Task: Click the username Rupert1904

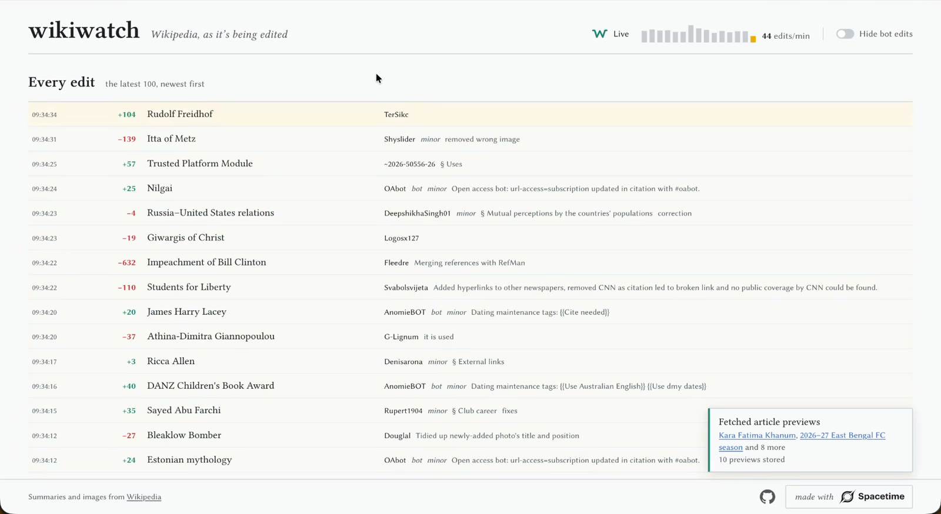Action: point(403,411)
